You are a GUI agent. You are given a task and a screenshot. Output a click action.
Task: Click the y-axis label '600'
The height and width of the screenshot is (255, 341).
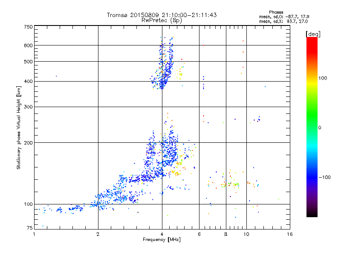pos(28,45)
